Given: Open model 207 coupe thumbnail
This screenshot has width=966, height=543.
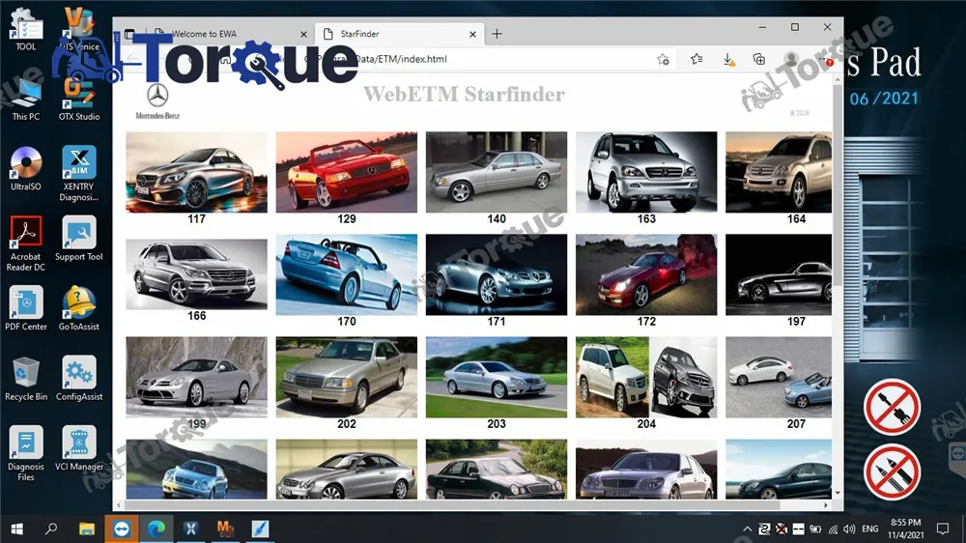Looking at the screenshot, I should point(779,377).
